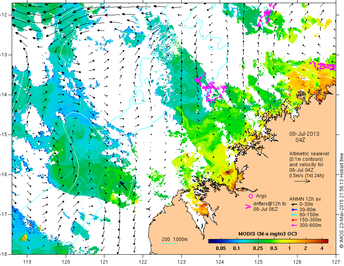Click the '08-Jul 06Z' legend text

tap(265, 209)
